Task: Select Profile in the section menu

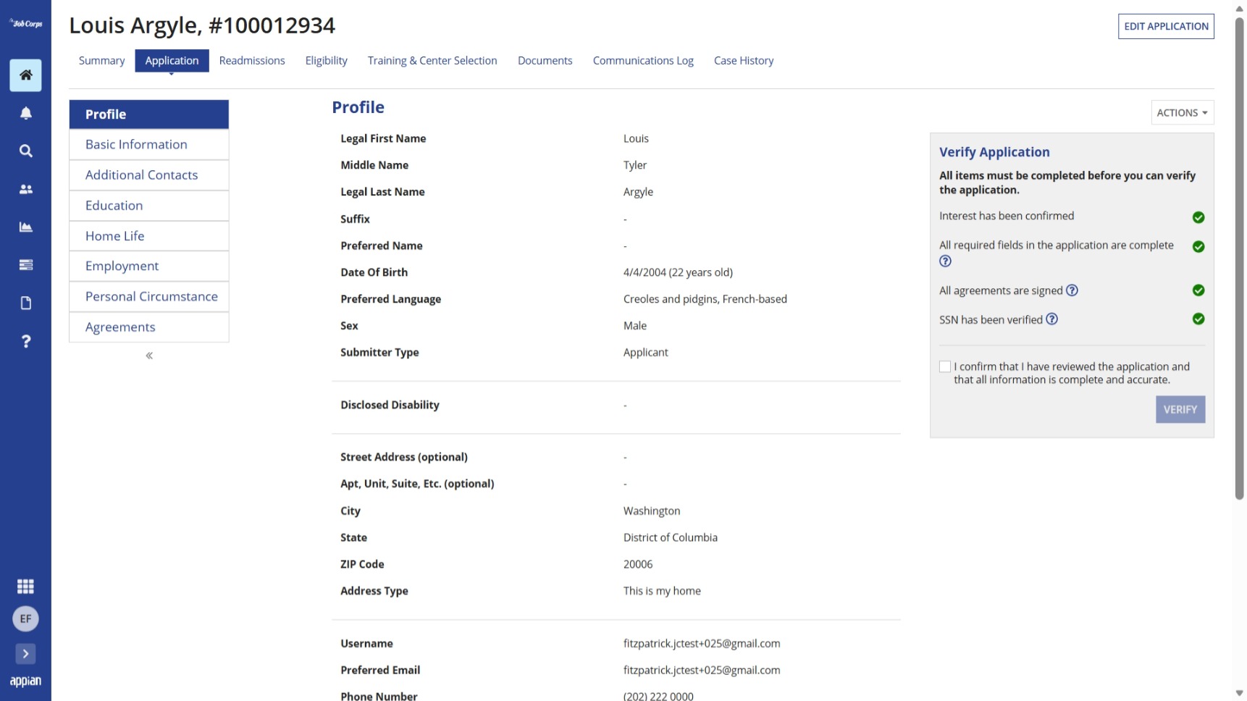Action: click(x=149, y=114)
